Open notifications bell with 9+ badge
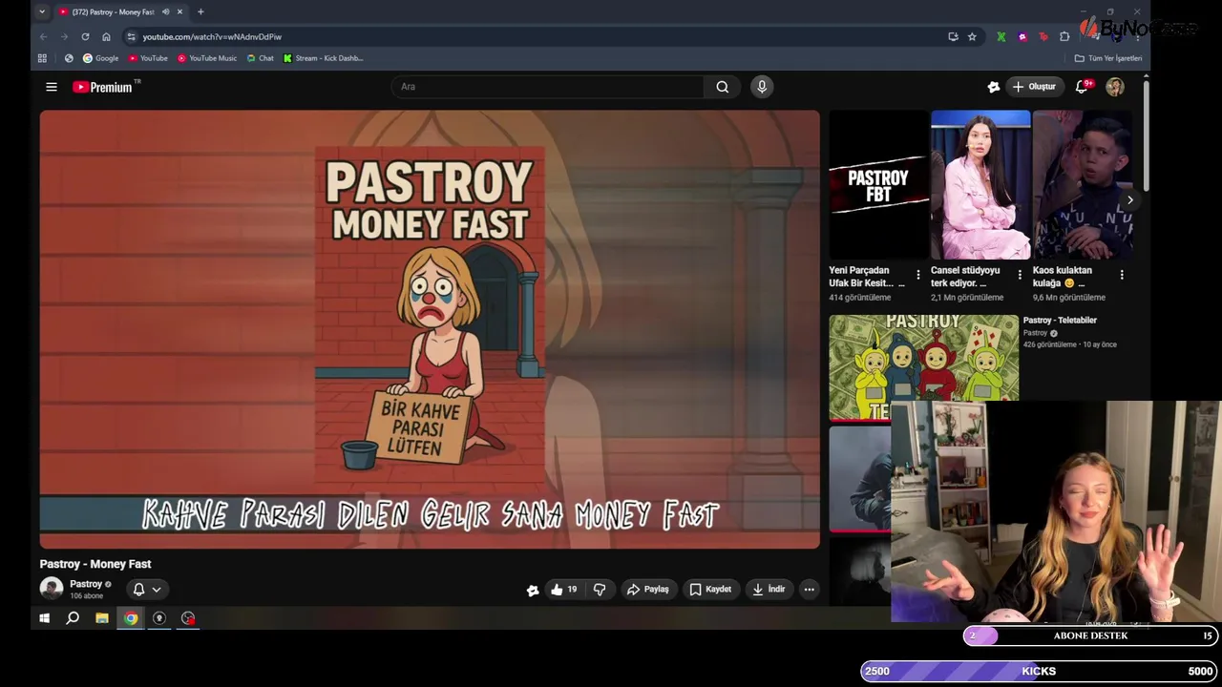The image size is (1222, 687). 1083,87
